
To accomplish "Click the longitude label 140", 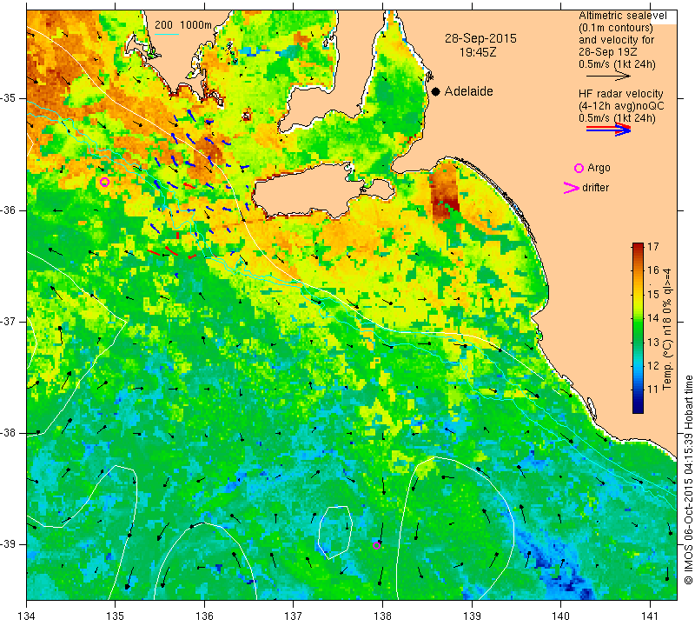I will click(x=560, y=616).
